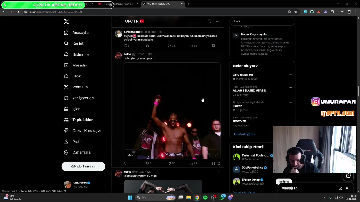This screenshot has height=202, width=360.
Task: Click the video progress bar
Action: coord(172,150)
